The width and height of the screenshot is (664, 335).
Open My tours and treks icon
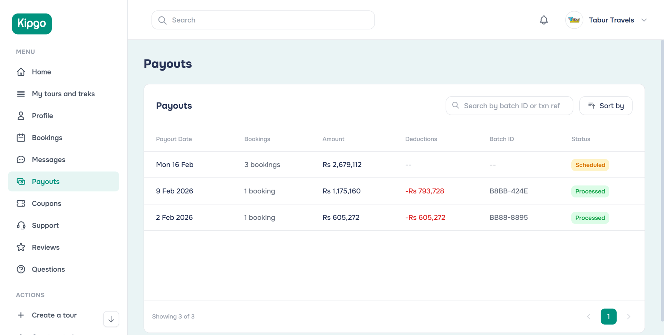pyautogui.click(x=21, y=93)
